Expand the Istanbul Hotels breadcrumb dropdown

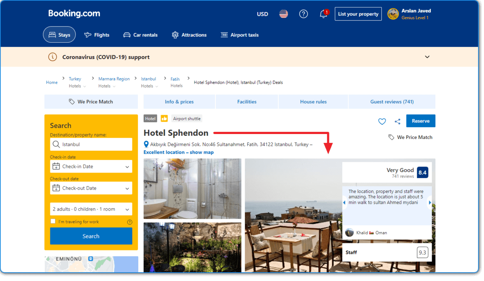tap(150, 86)
